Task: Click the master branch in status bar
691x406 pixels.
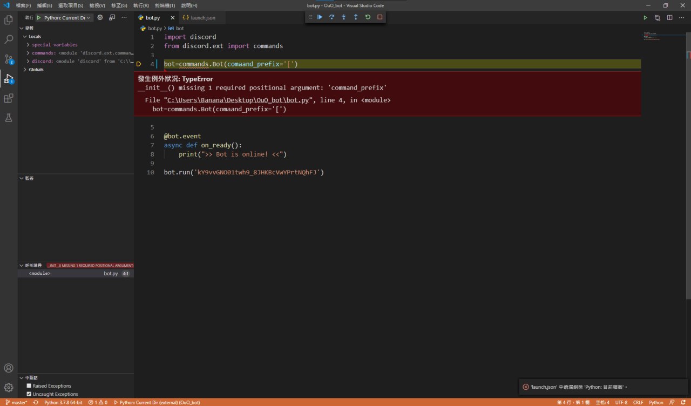Action: click(16, 402)
